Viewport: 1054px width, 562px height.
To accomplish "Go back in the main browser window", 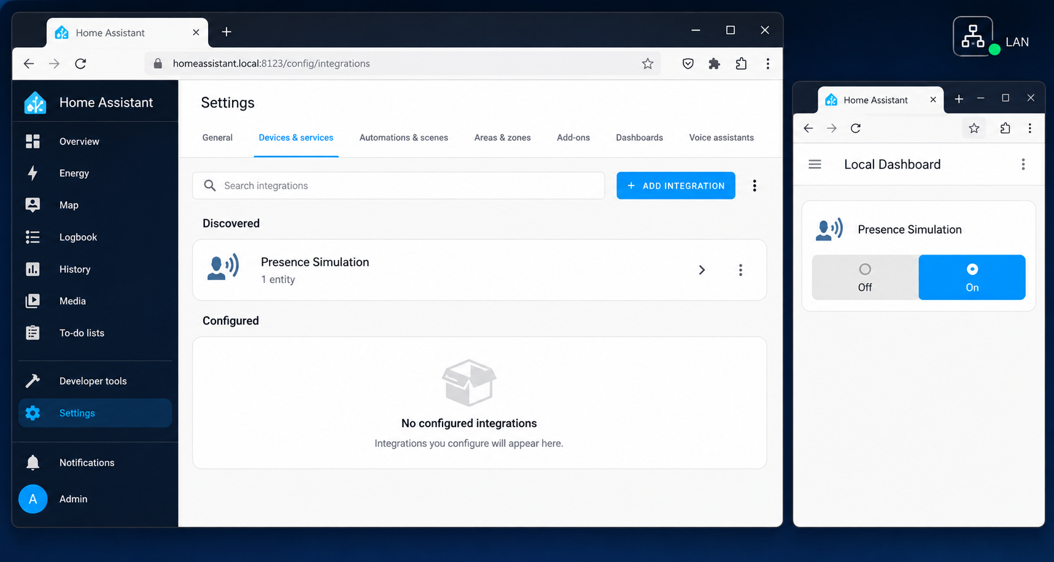I will point(29,63).
